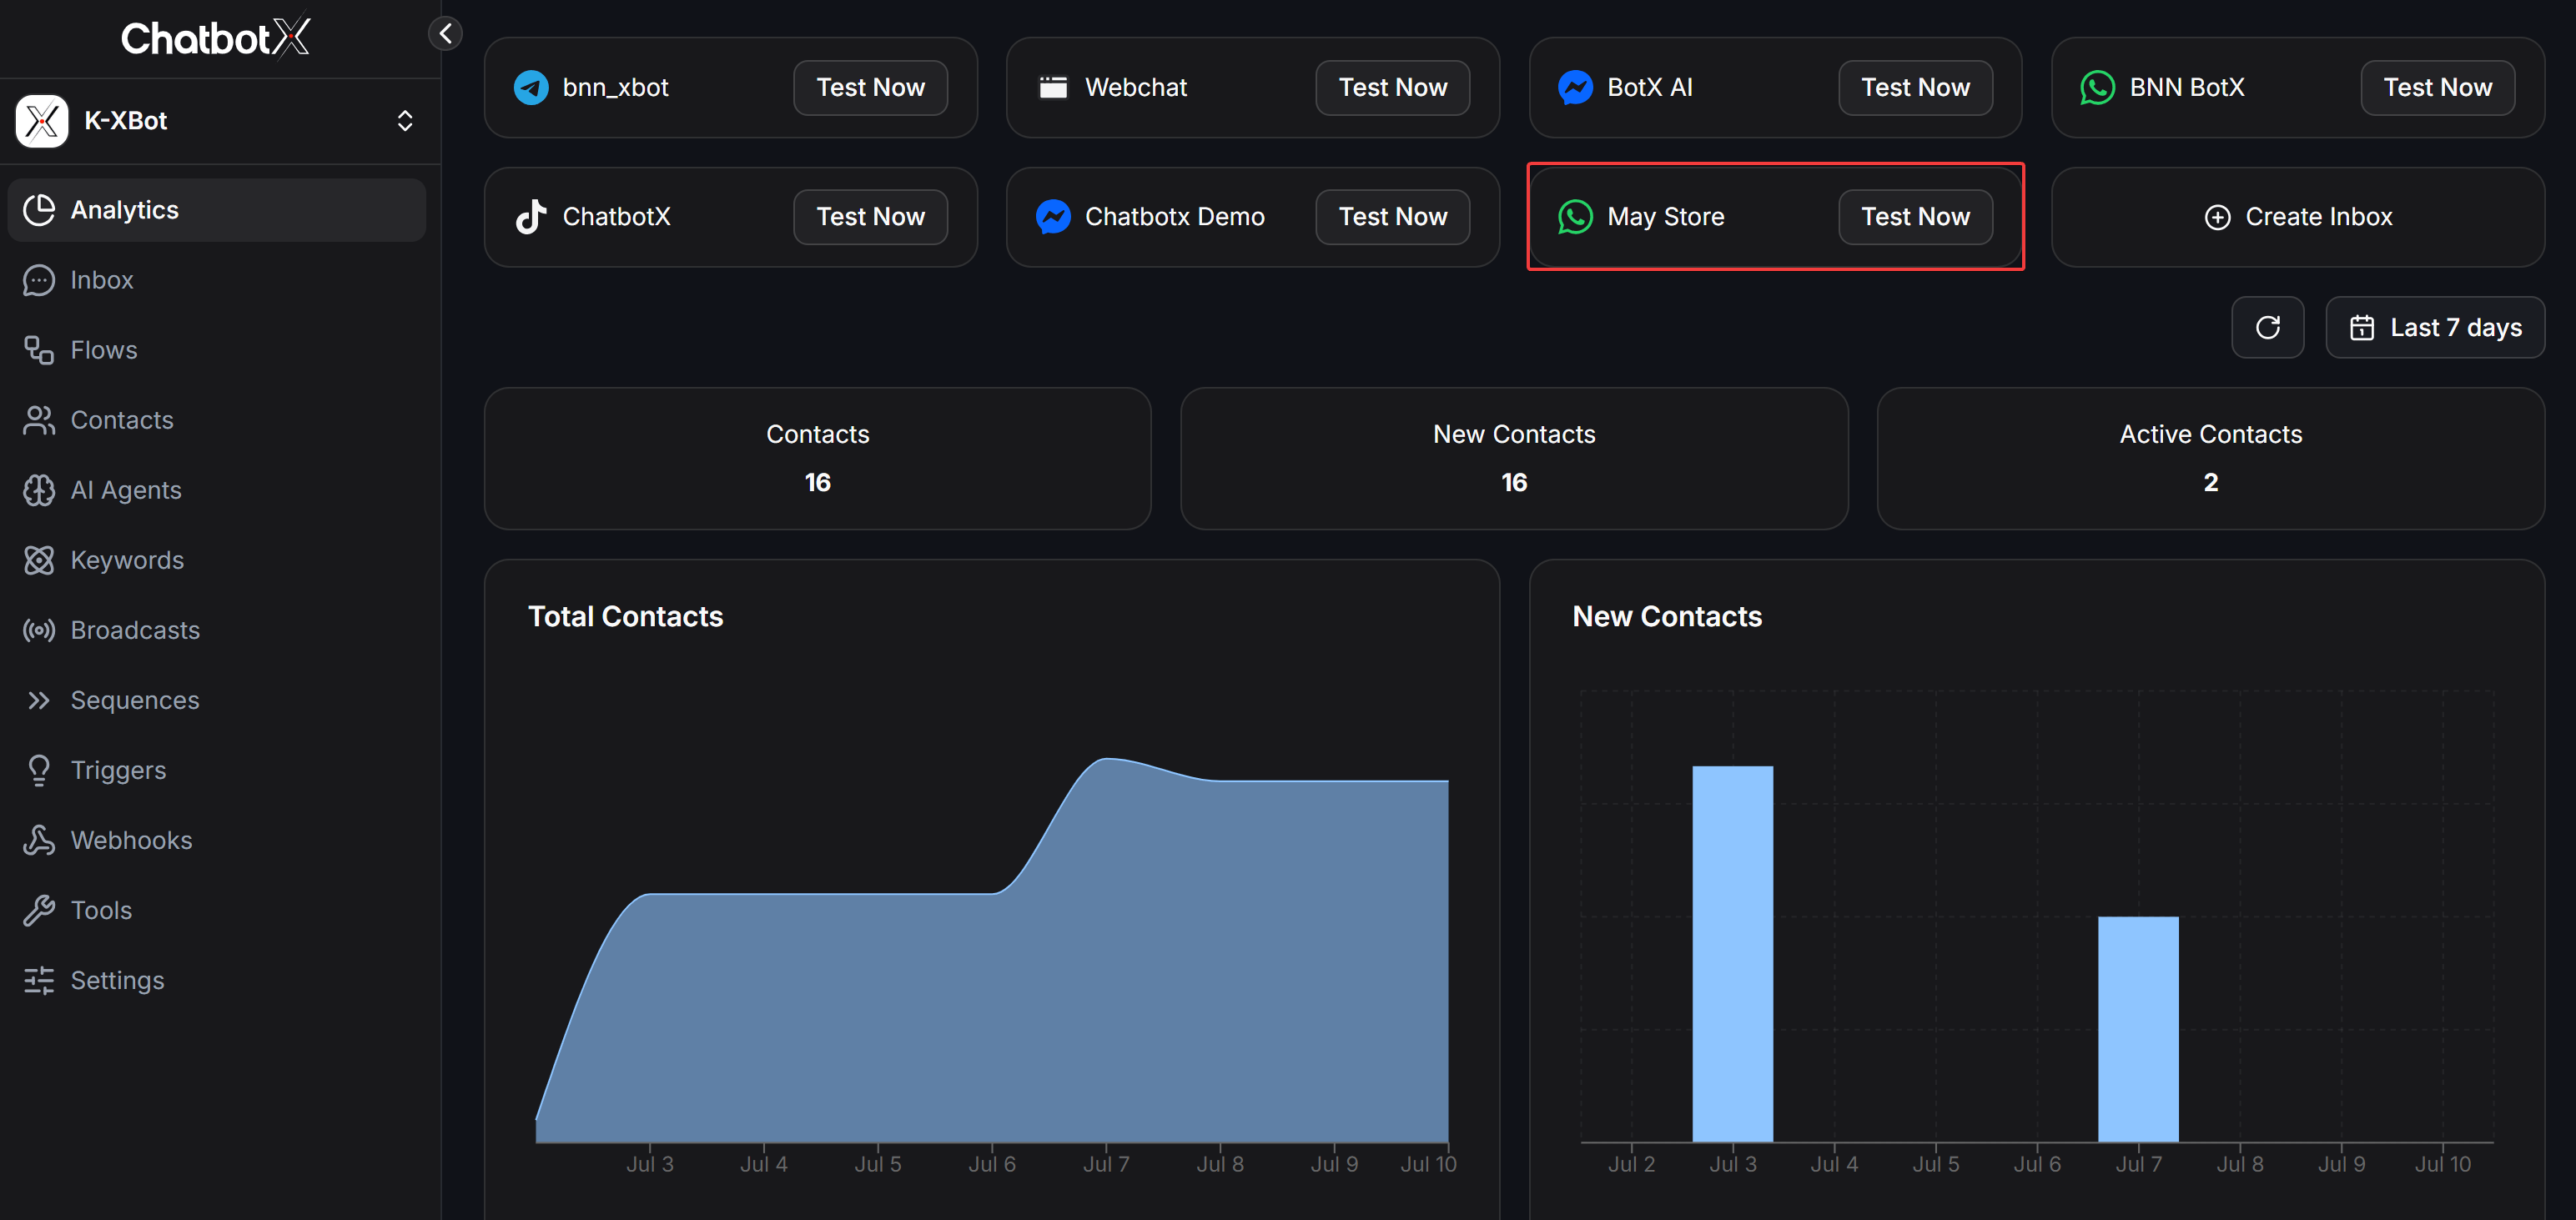Go to Sequences in sidebar

tap(217, 700)
